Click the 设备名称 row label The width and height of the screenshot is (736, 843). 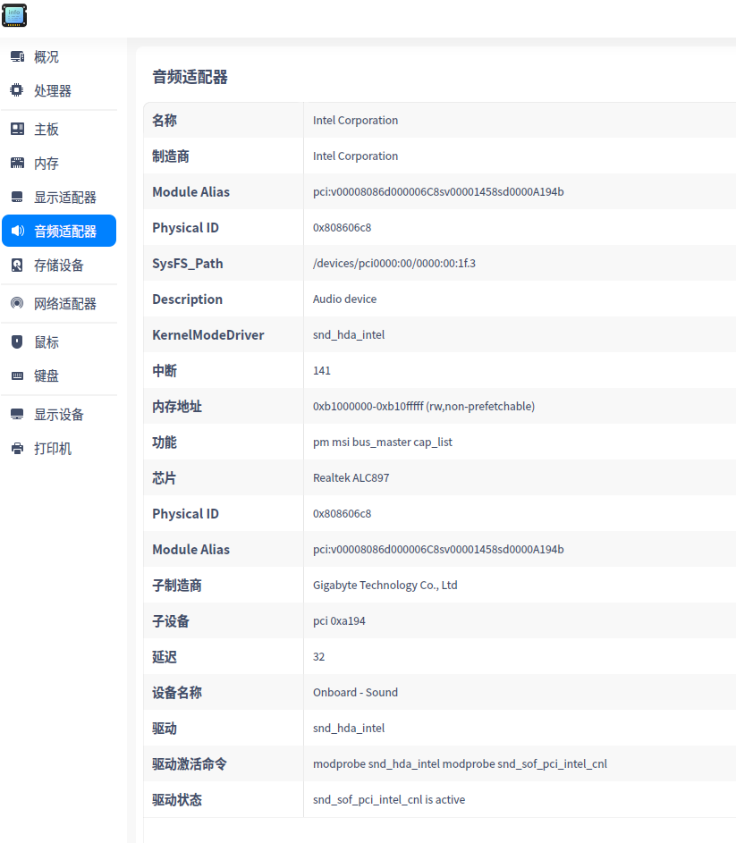pos(177,693)
